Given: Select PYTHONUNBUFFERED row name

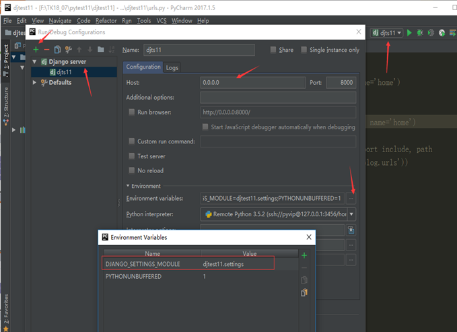Looking at the screenshot, I should coord(133,276).
